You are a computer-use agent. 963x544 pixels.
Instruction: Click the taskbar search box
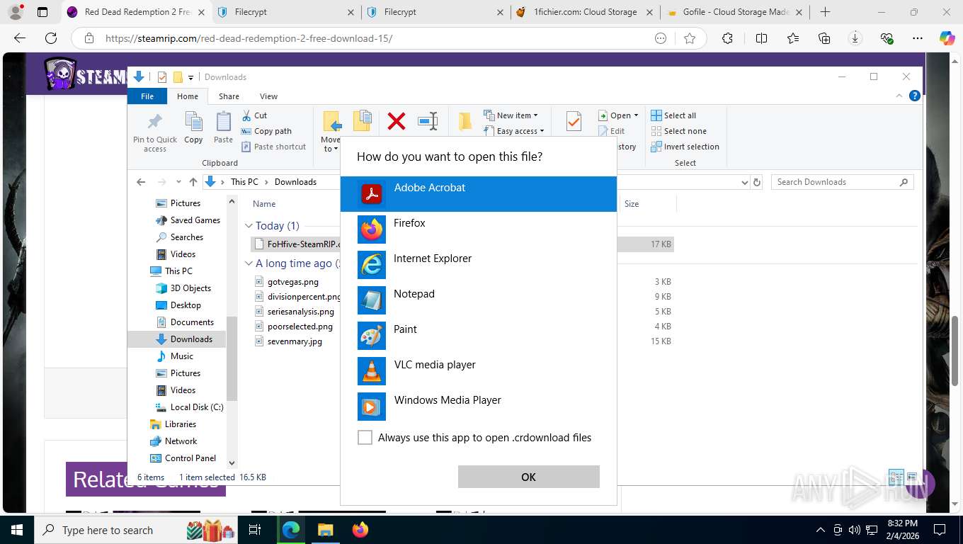point(137,530)
